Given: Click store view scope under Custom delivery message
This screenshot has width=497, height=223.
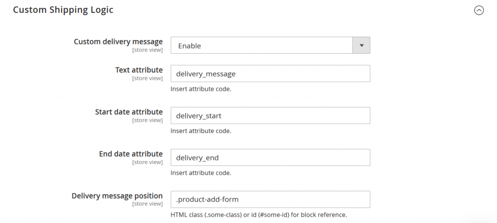Looking at the screenshot, I should click(x=147, y=50).
